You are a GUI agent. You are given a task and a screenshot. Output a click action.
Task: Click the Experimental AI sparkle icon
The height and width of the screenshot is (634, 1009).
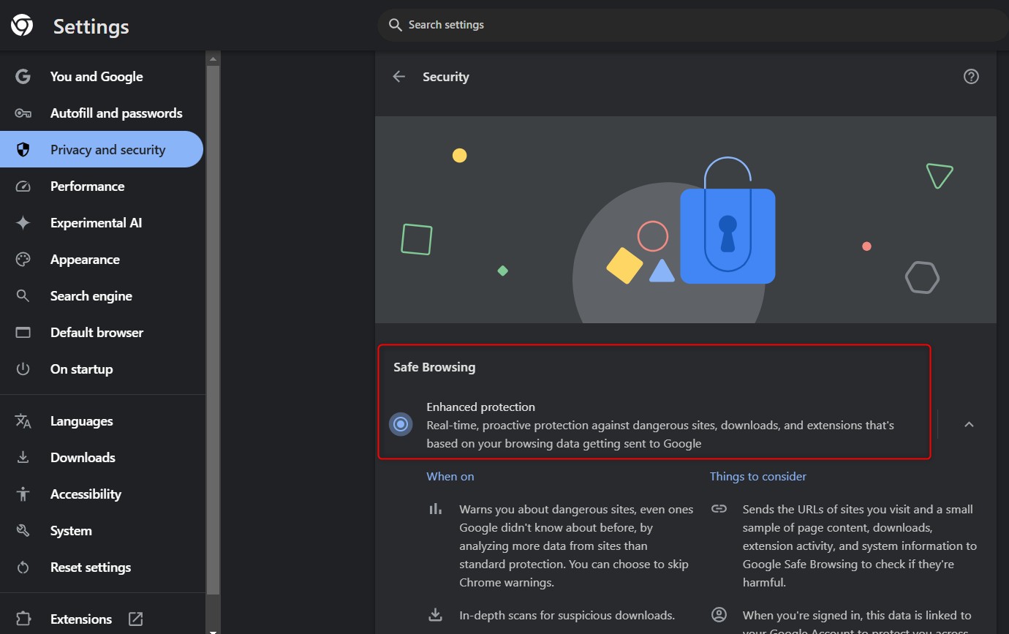pos(23,223)
